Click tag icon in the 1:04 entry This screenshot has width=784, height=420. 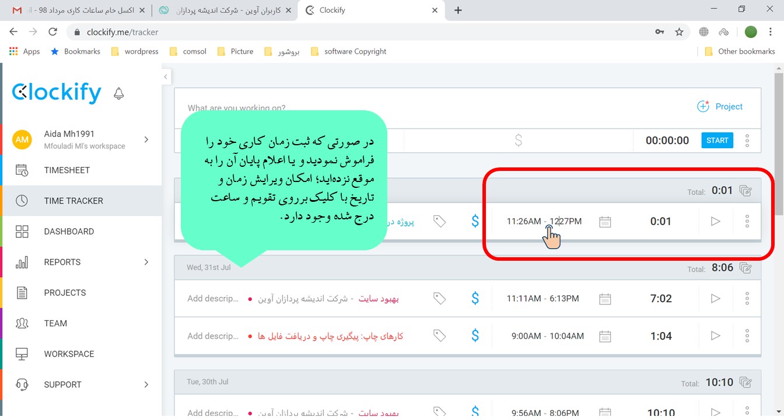(x=439, y=336)
